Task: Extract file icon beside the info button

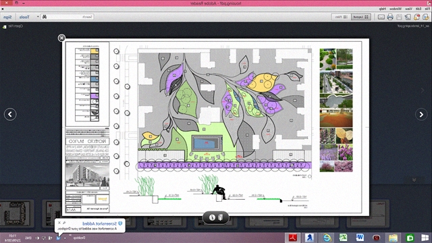Action: [221, 217]
